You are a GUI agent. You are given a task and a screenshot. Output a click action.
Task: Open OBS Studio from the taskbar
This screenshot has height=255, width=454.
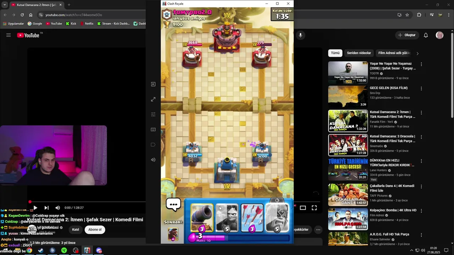click(76, 250)
